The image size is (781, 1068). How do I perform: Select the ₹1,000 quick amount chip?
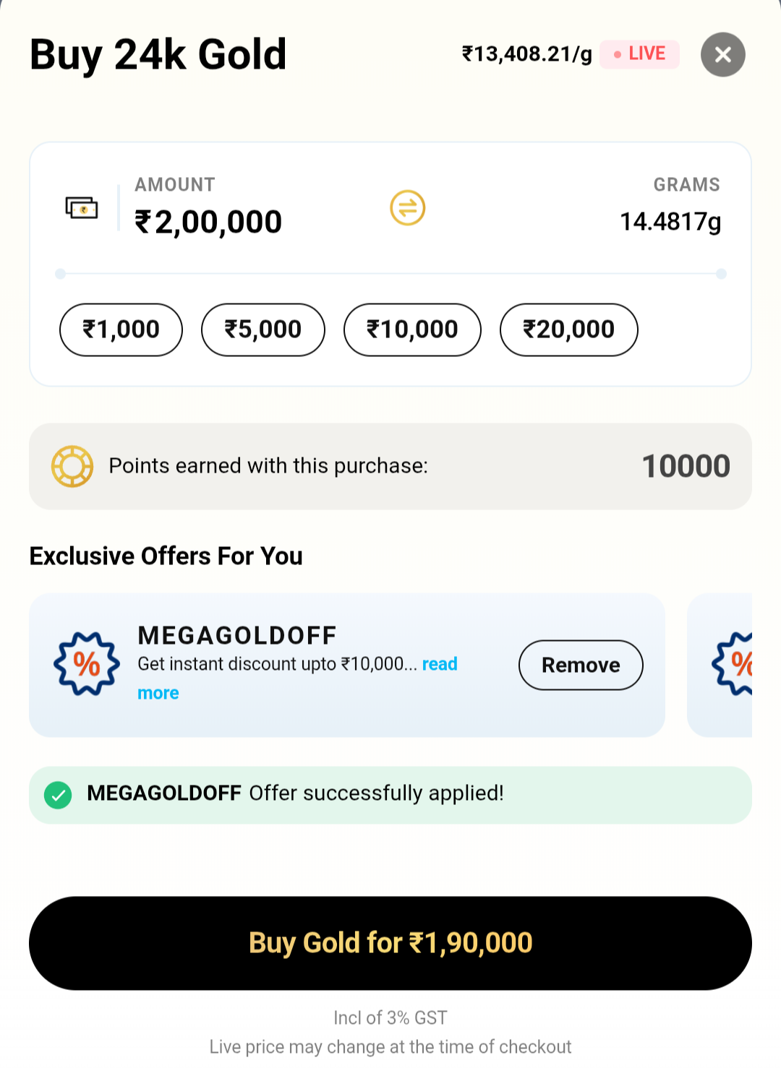click(121, 330)
